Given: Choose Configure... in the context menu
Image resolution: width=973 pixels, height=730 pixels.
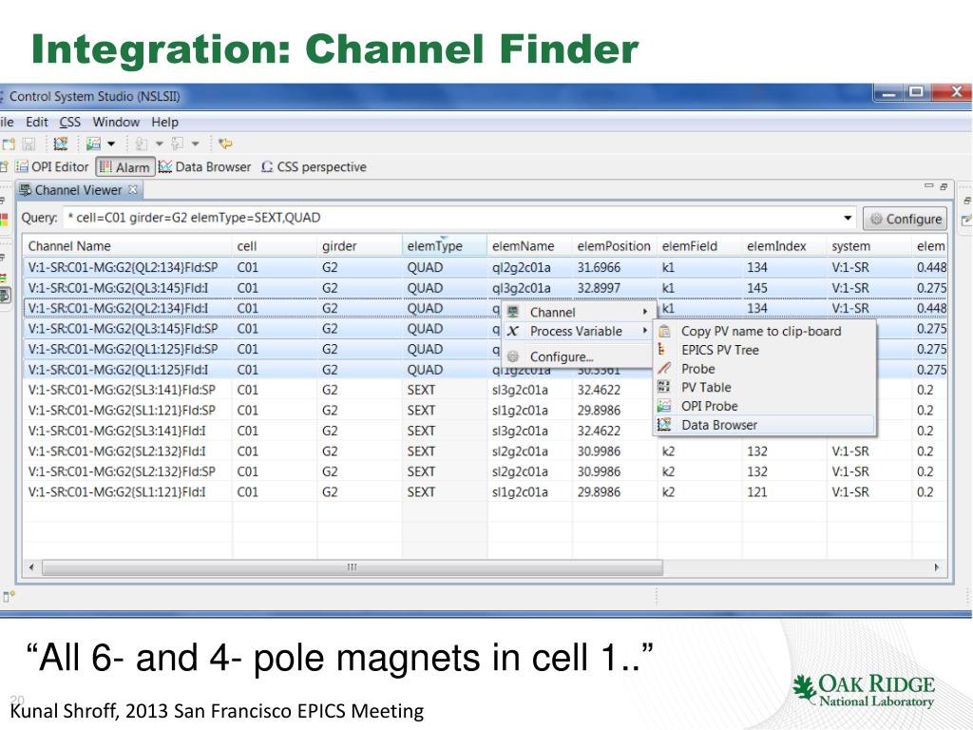Looking at the screenshot, I should point(577,357).
